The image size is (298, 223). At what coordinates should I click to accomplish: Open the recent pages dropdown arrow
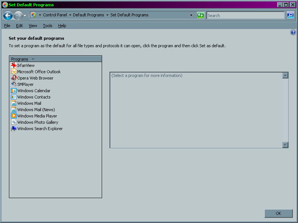[x=25, y=16]
